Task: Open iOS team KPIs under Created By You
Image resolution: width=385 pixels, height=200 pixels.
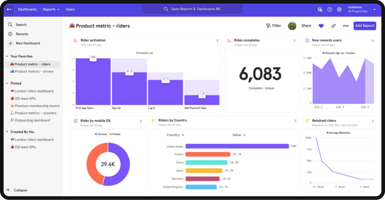Action: 23,147
